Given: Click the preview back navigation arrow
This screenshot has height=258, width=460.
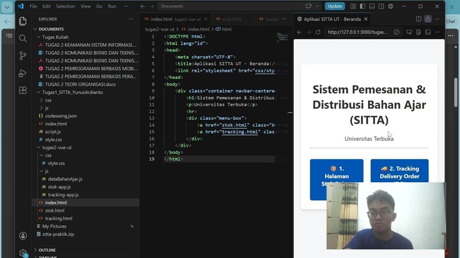Looking at the screenshot, I should pyautogui.click(x=299, y=32).
